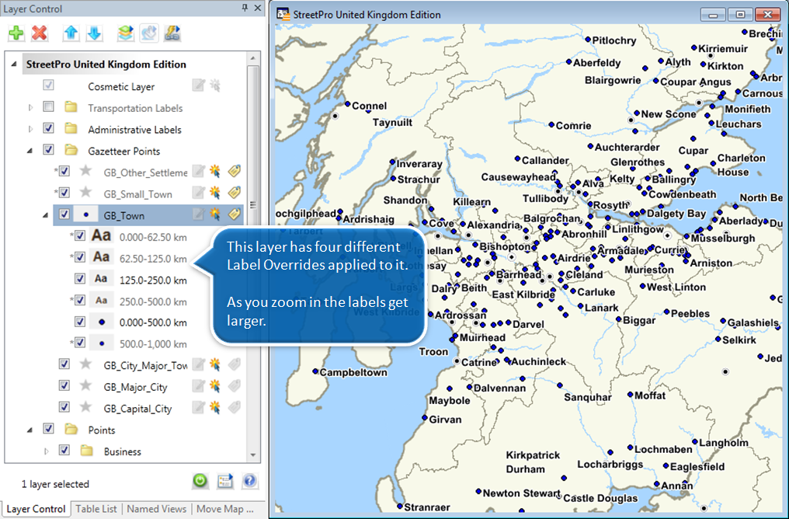Image resolution: width=789 pixels, height=519 pixels.
Task: Toggle visibility checkbox for GB_Major_City layer
Action: pyautogui.click(x=64, y=386)
